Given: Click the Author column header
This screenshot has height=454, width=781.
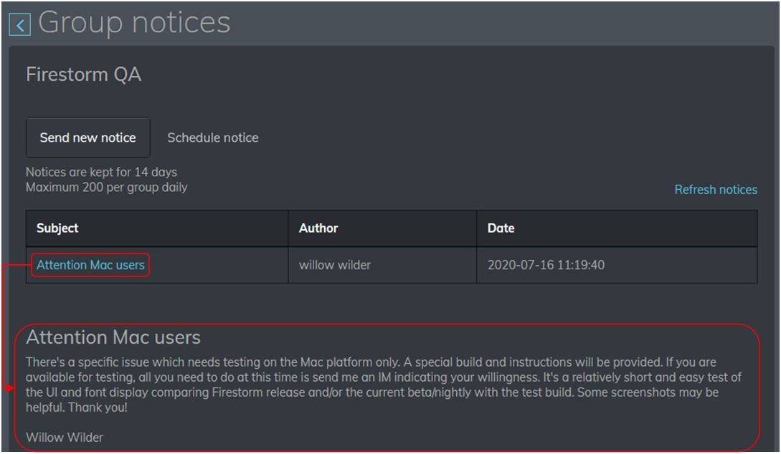Looking at the screenshot, I should point(318,228).
